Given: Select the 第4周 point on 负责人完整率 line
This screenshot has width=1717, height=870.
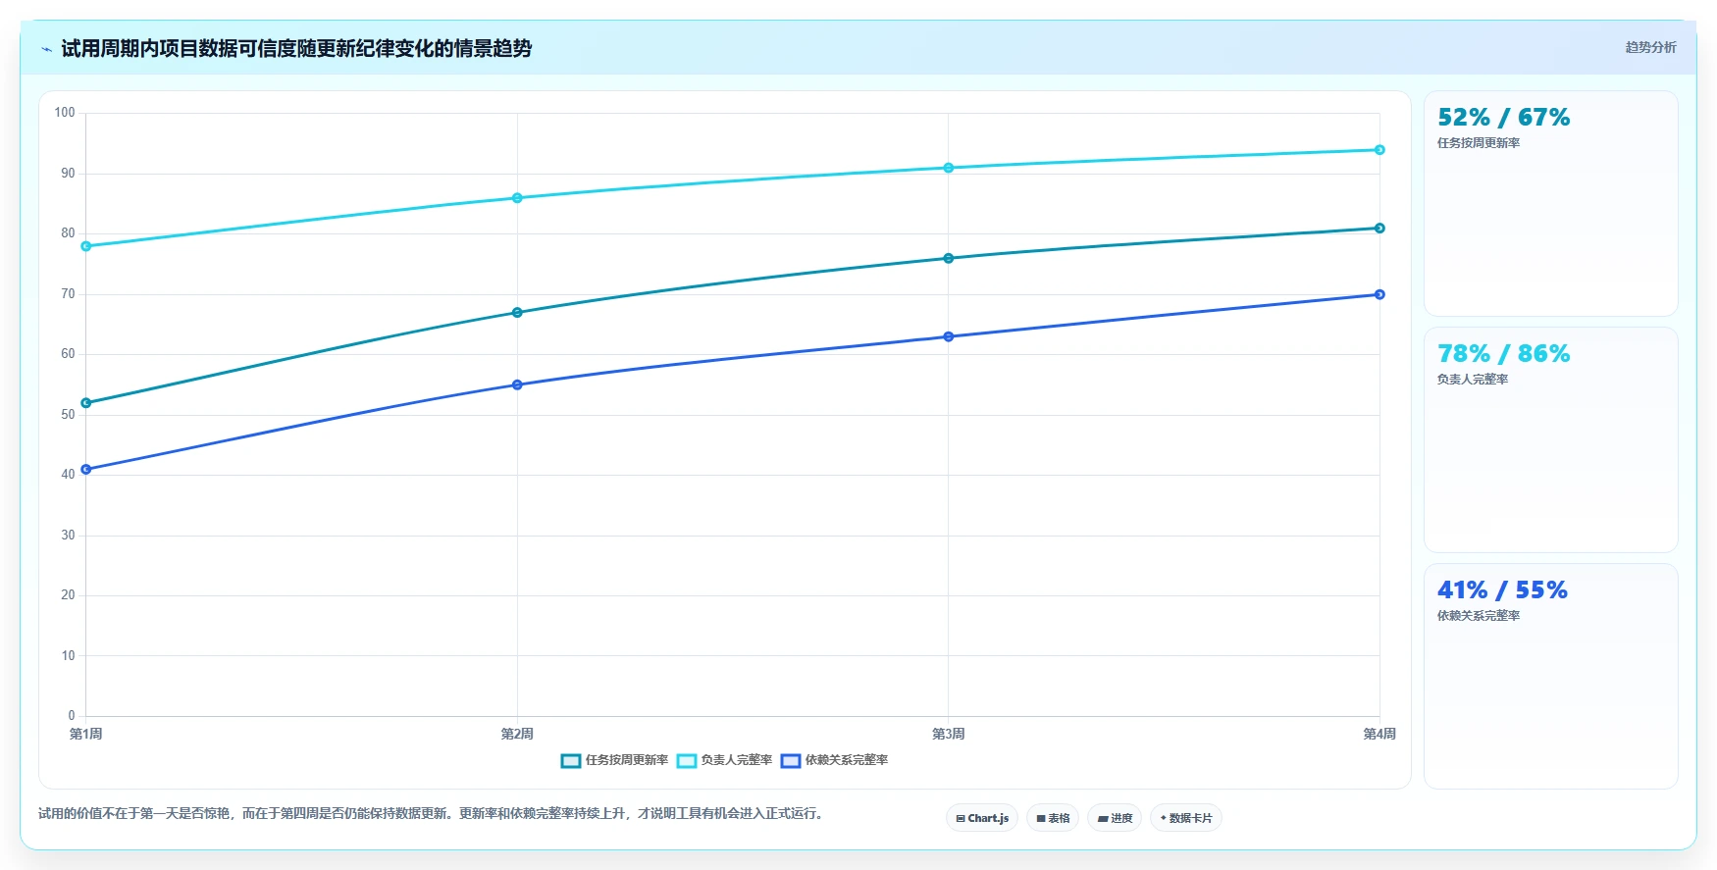Looking at the screenshot, I should [1379, 150].
